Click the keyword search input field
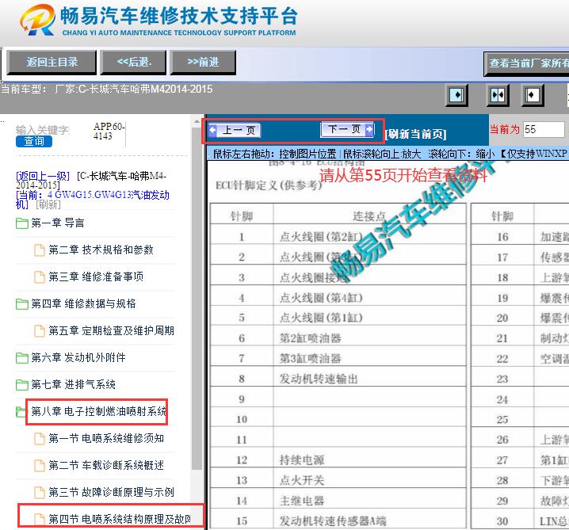The width and height of the screenshot is (569, 530). pyautogui.click(x=43, y=129)
